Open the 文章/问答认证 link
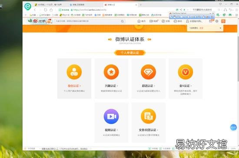Viewport: 239px width, 158px height. pyautogui.click(x=148, y=130)
